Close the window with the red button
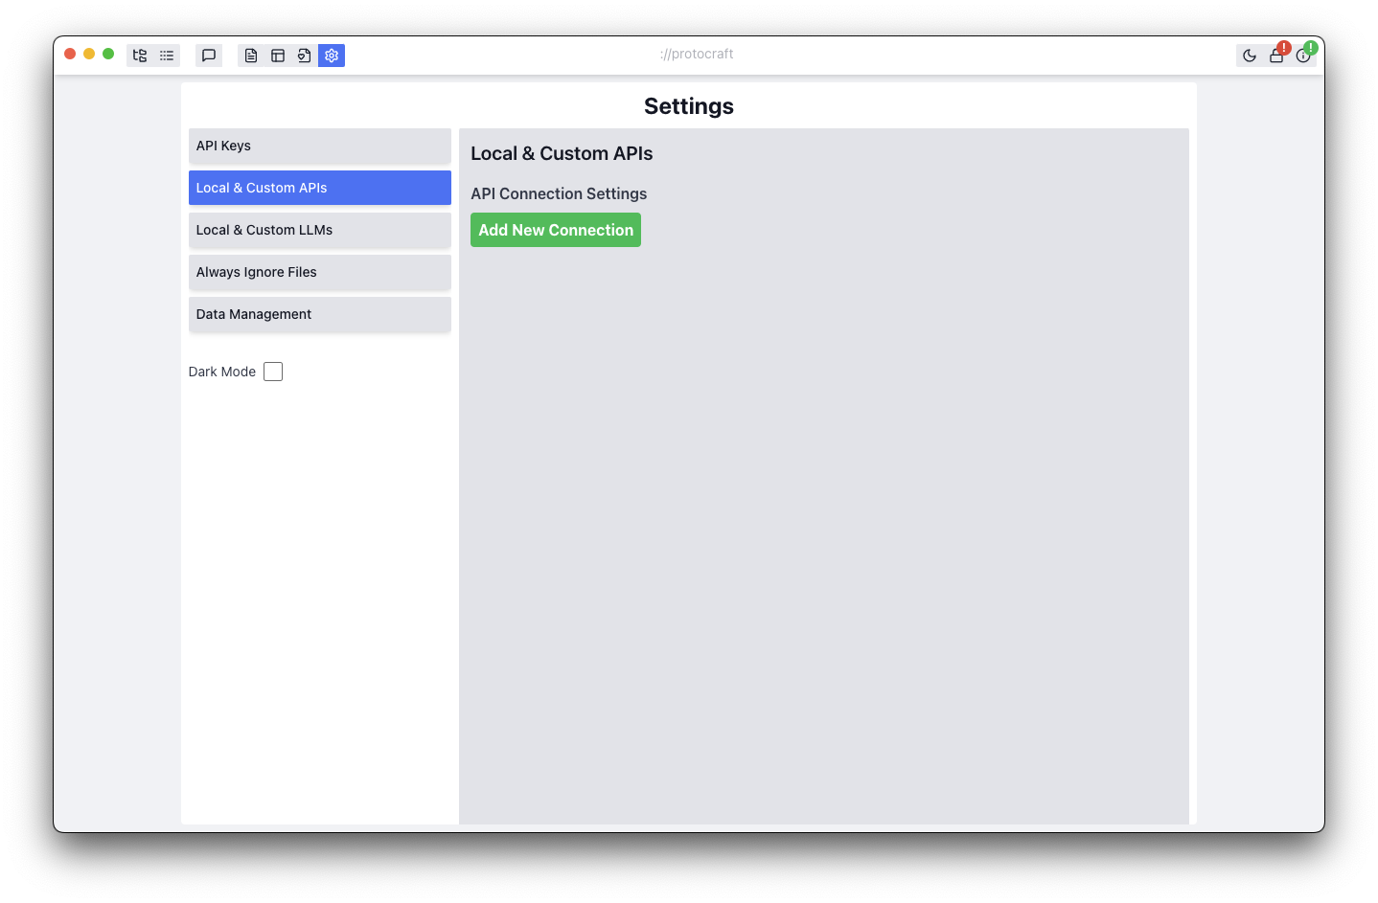The height and width of the screenshot is (903, 1378). click(x=70, y=54)
